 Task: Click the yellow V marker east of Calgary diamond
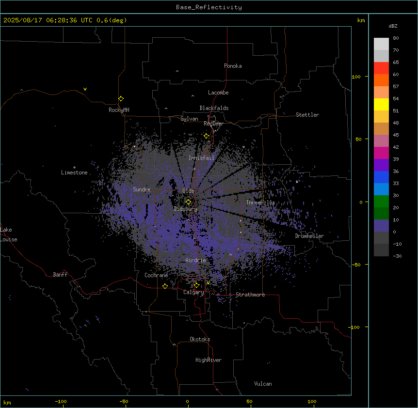[x=208, y=283]
